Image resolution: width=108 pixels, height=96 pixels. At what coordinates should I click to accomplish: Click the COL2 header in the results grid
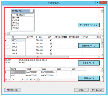48,69
